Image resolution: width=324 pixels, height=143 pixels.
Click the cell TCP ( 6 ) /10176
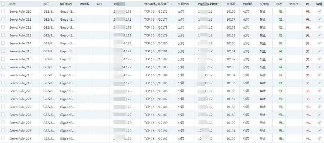tap(156, 12)
